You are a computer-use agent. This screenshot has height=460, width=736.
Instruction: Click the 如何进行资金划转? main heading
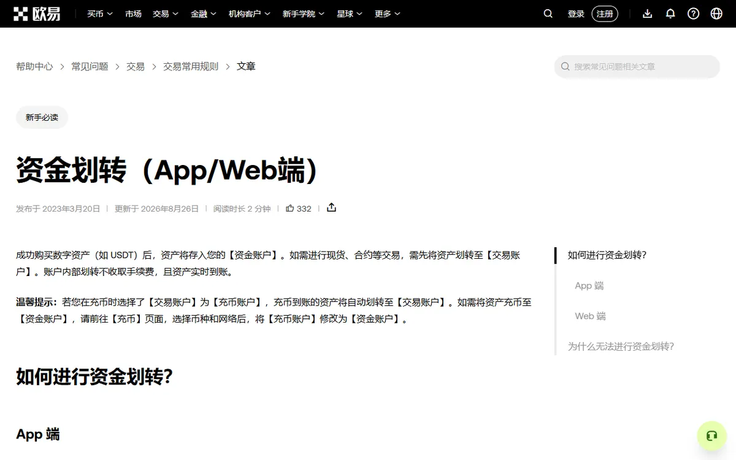pos(94,377)
